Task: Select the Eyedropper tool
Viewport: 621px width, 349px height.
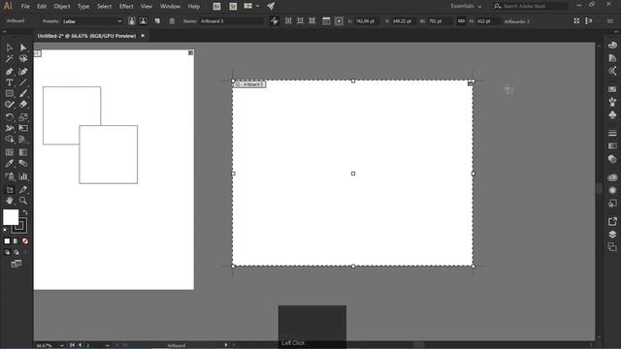Action: [x=9, y=164]
